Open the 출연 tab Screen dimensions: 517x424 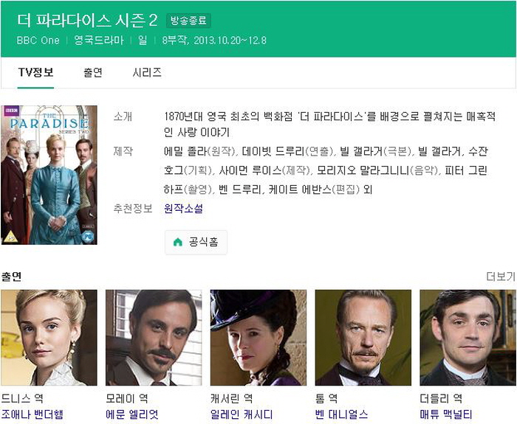click(x=93, y=72)
